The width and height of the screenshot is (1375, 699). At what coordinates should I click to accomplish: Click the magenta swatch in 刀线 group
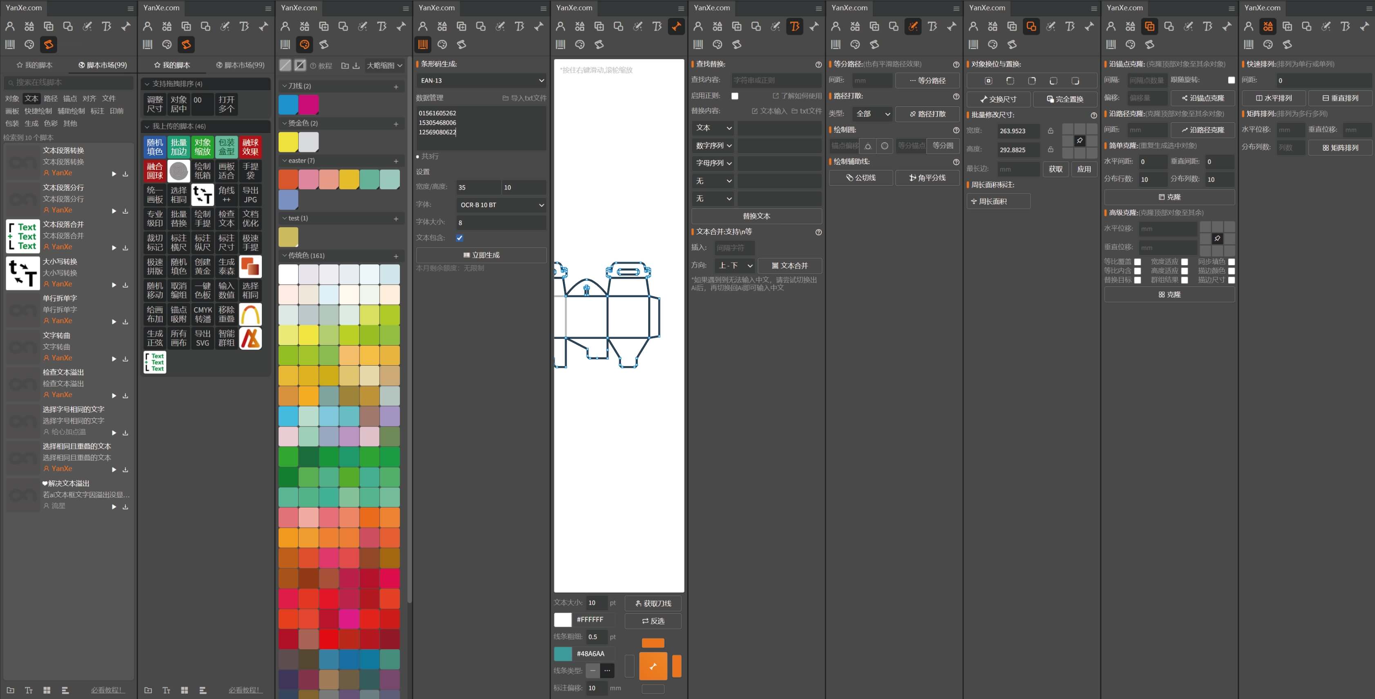pos(308,105)
